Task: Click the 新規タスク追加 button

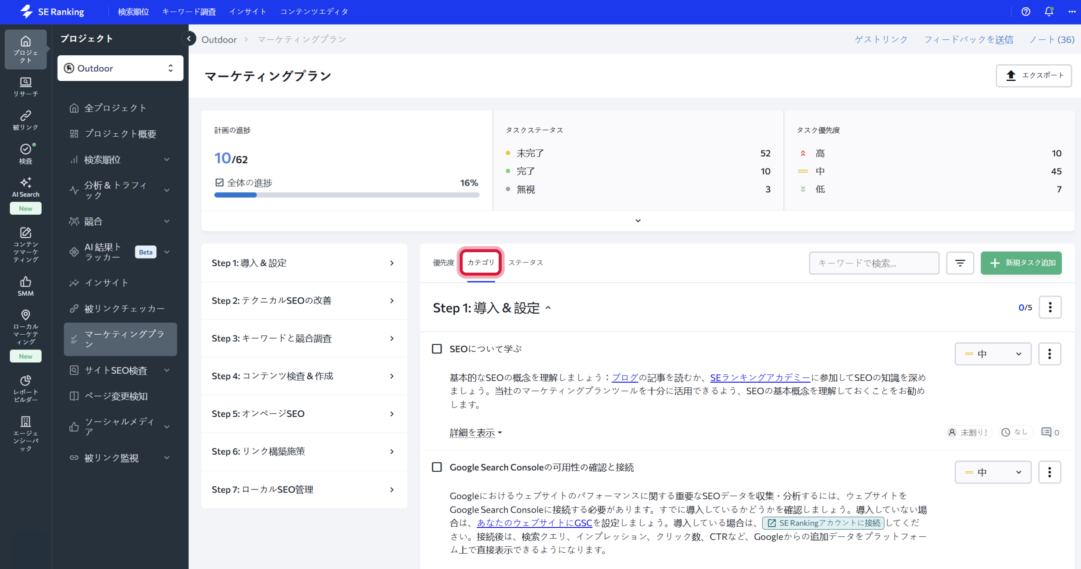Action: pyautogui.click(x=1021, y=263)
